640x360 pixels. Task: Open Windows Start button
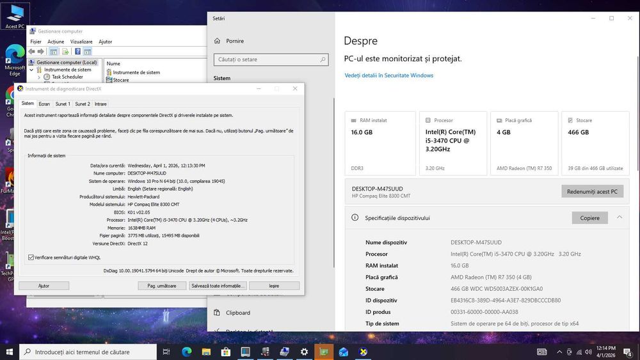(10, 352)
